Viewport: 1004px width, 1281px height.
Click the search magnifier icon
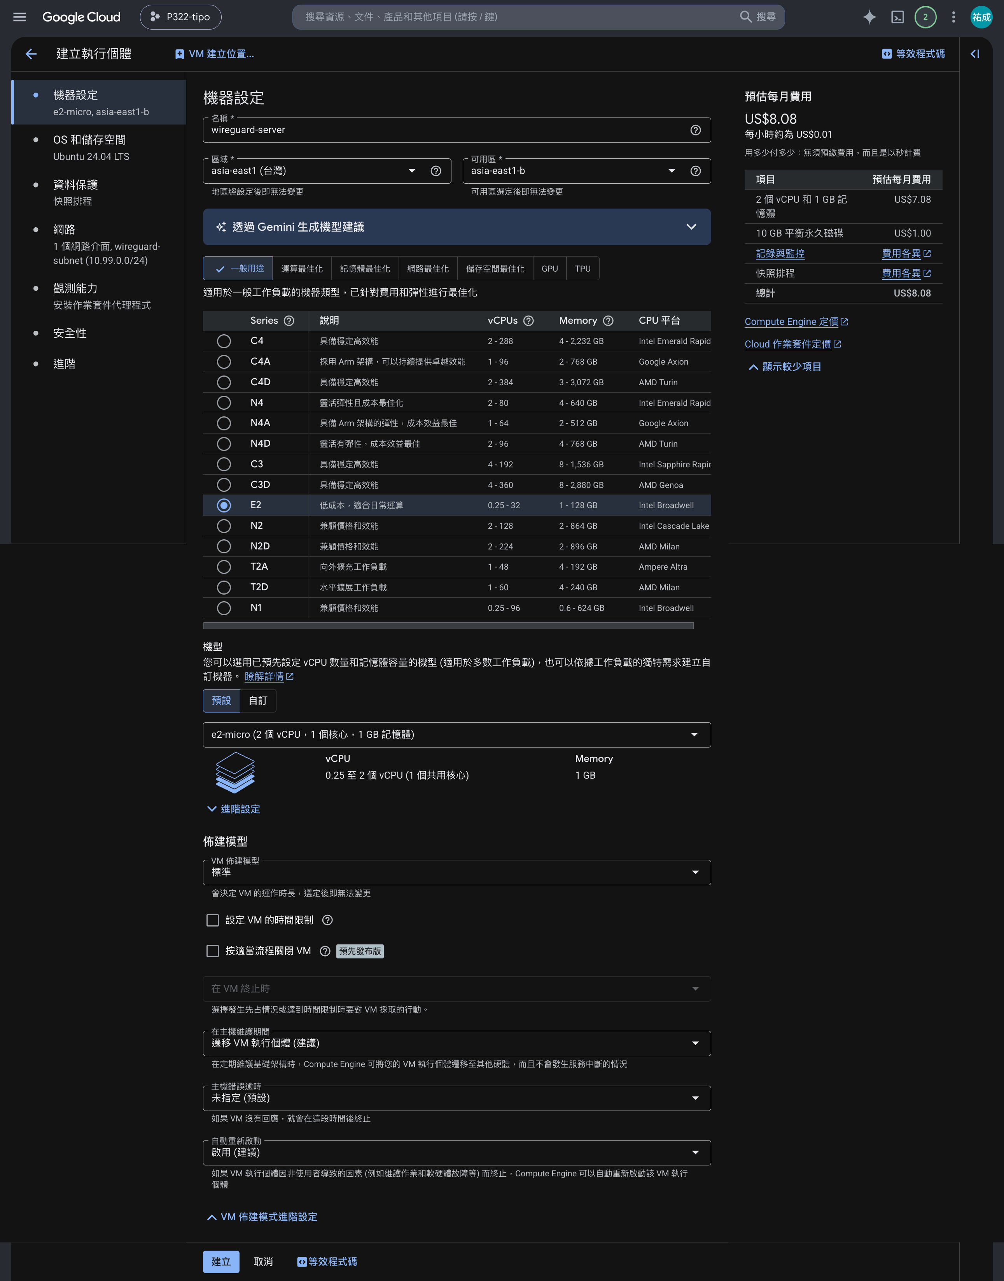745,17
